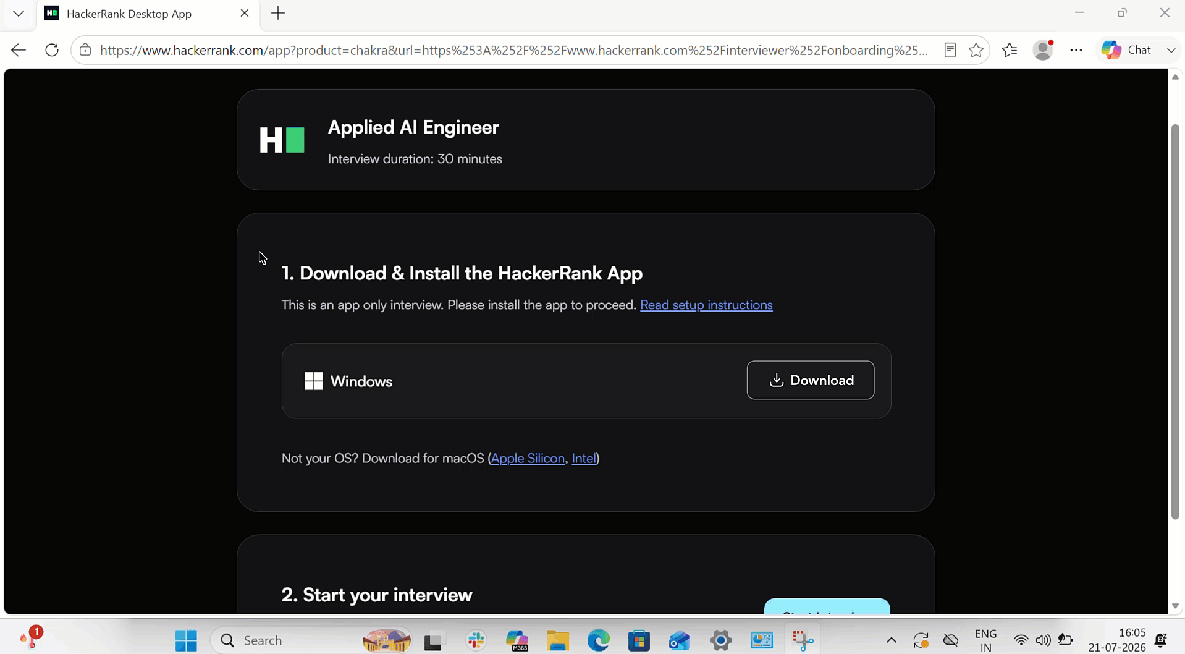Open the Windows Start menu
Screen dimensions: 1185x654
[x=186, y=640]
